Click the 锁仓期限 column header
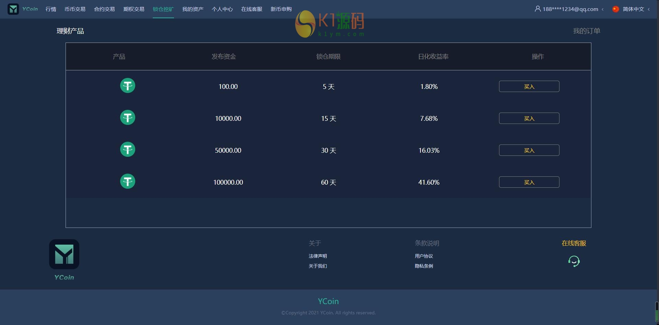 (328, 57)
